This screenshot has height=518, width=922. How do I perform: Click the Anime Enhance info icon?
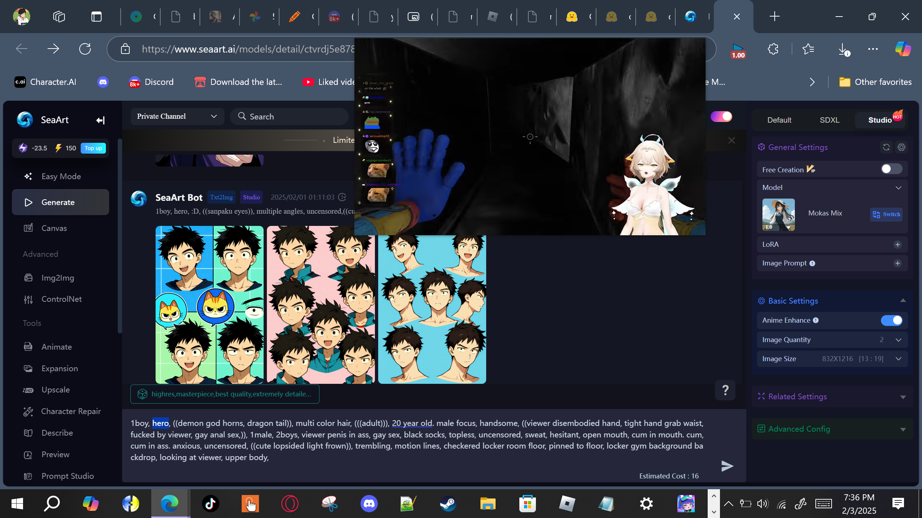click(x=816, y=320)
